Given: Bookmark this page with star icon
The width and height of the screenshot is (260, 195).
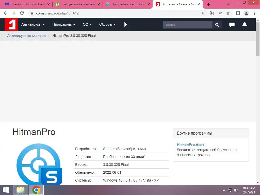Looking at the screenshot, I should click(228, 13).
